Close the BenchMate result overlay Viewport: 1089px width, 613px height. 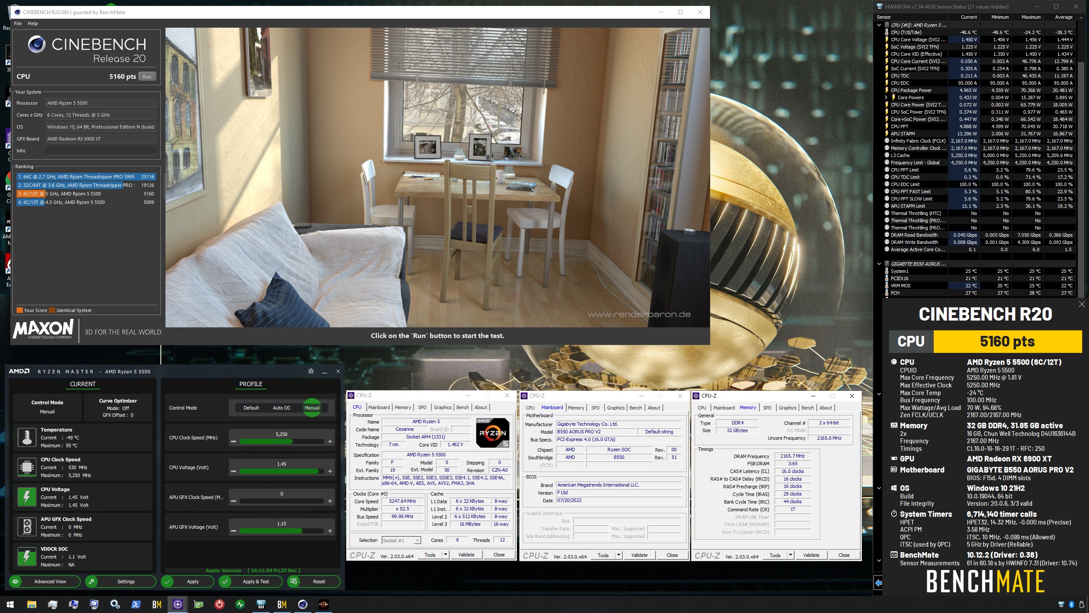tap(1082, 304)
